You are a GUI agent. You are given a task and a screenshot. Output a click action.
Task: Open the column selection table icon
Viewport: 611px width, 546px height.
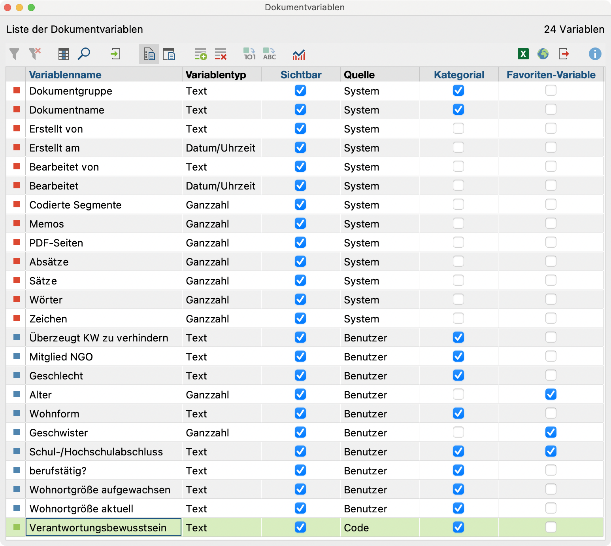tap(63, 54)
